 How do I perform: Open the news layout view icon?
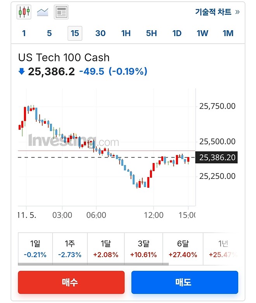[61, 12]
